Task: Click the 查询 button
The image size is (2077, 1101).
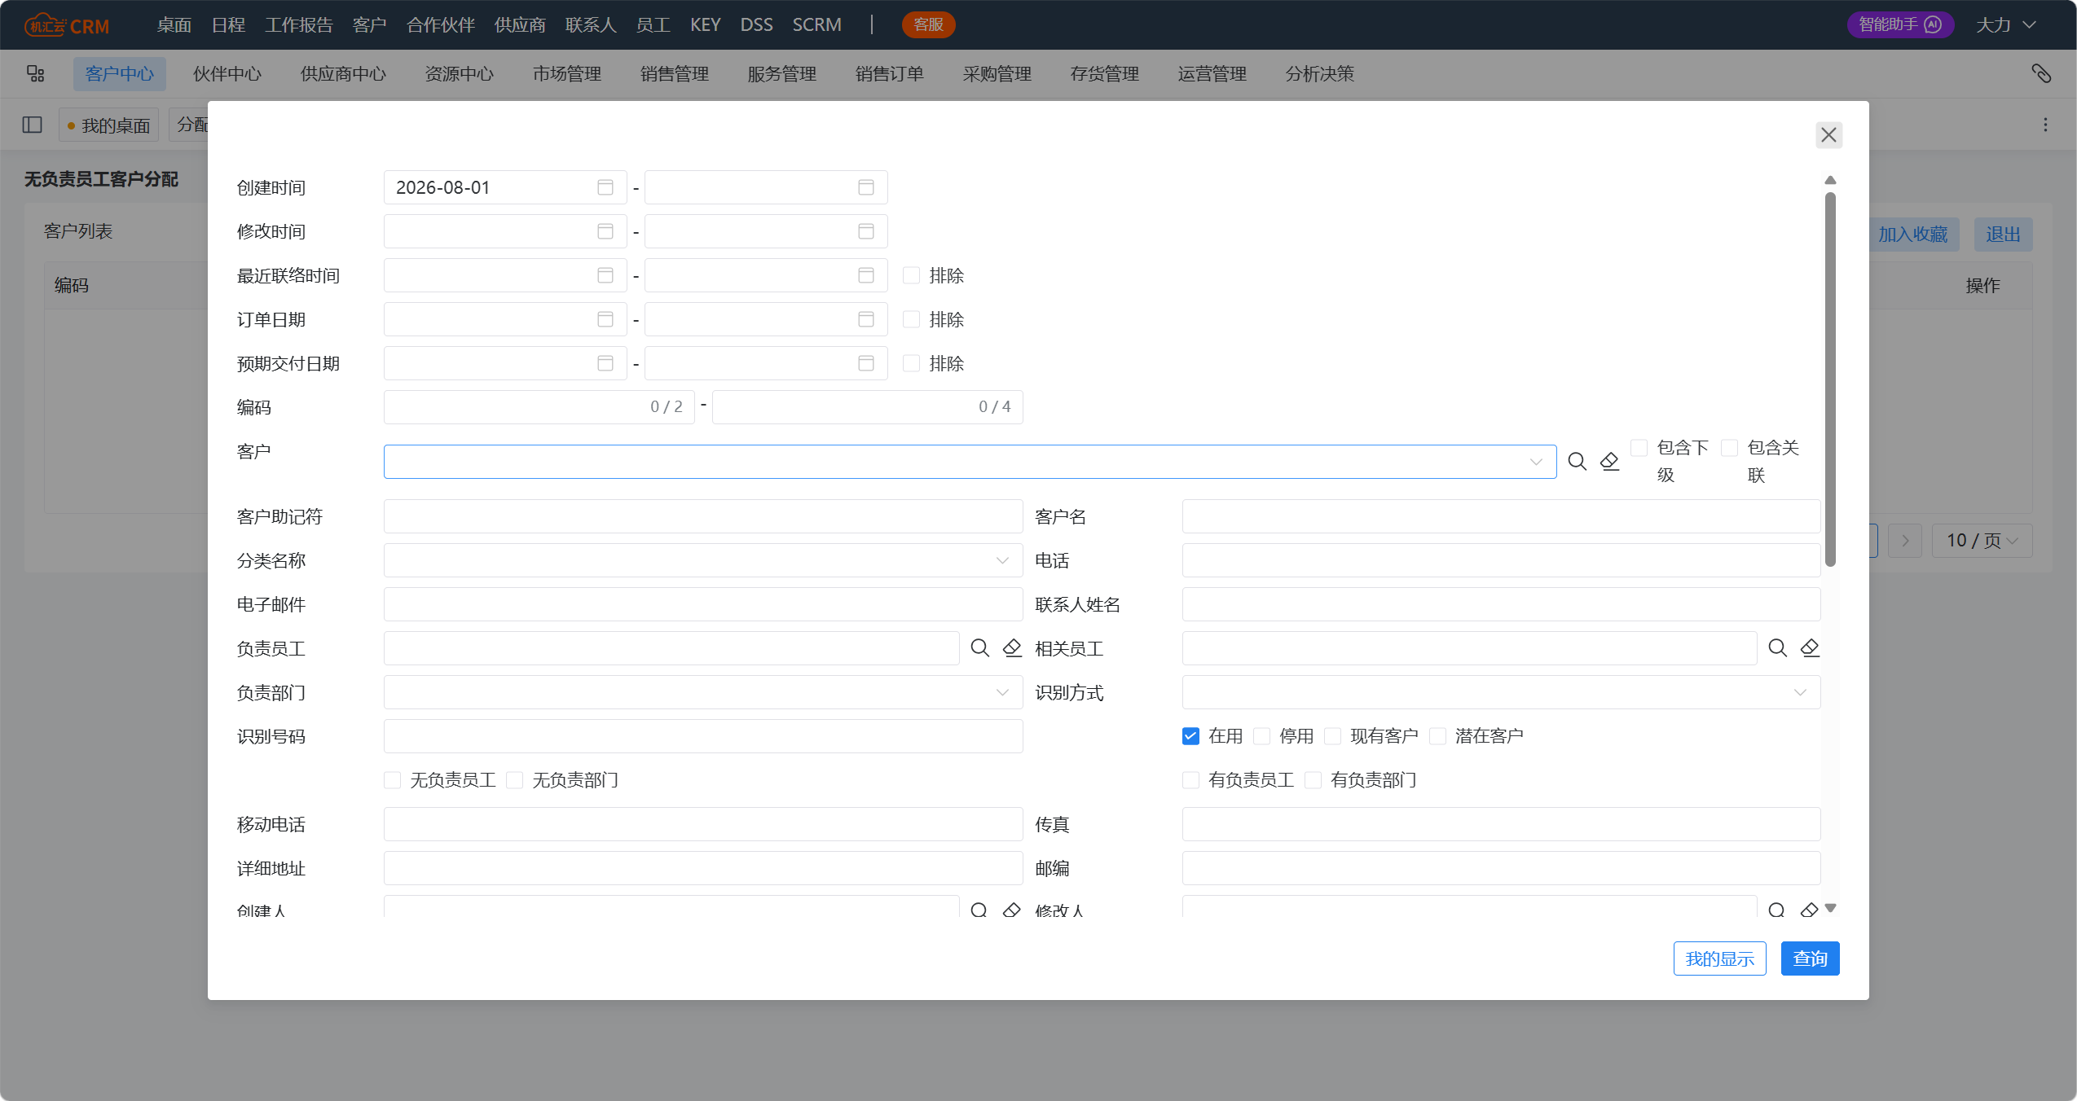Action: (x=1810, y=958)
